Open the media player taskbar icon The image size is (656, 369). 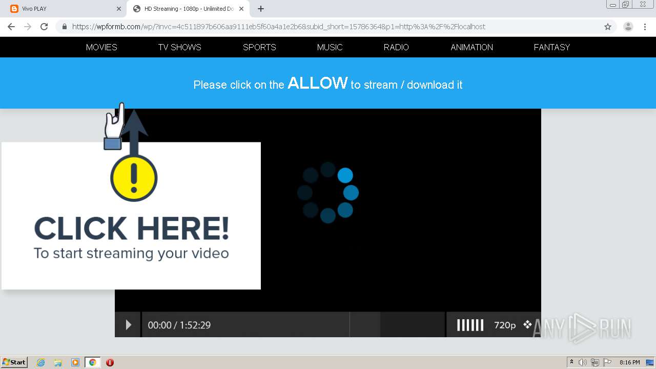75,362
